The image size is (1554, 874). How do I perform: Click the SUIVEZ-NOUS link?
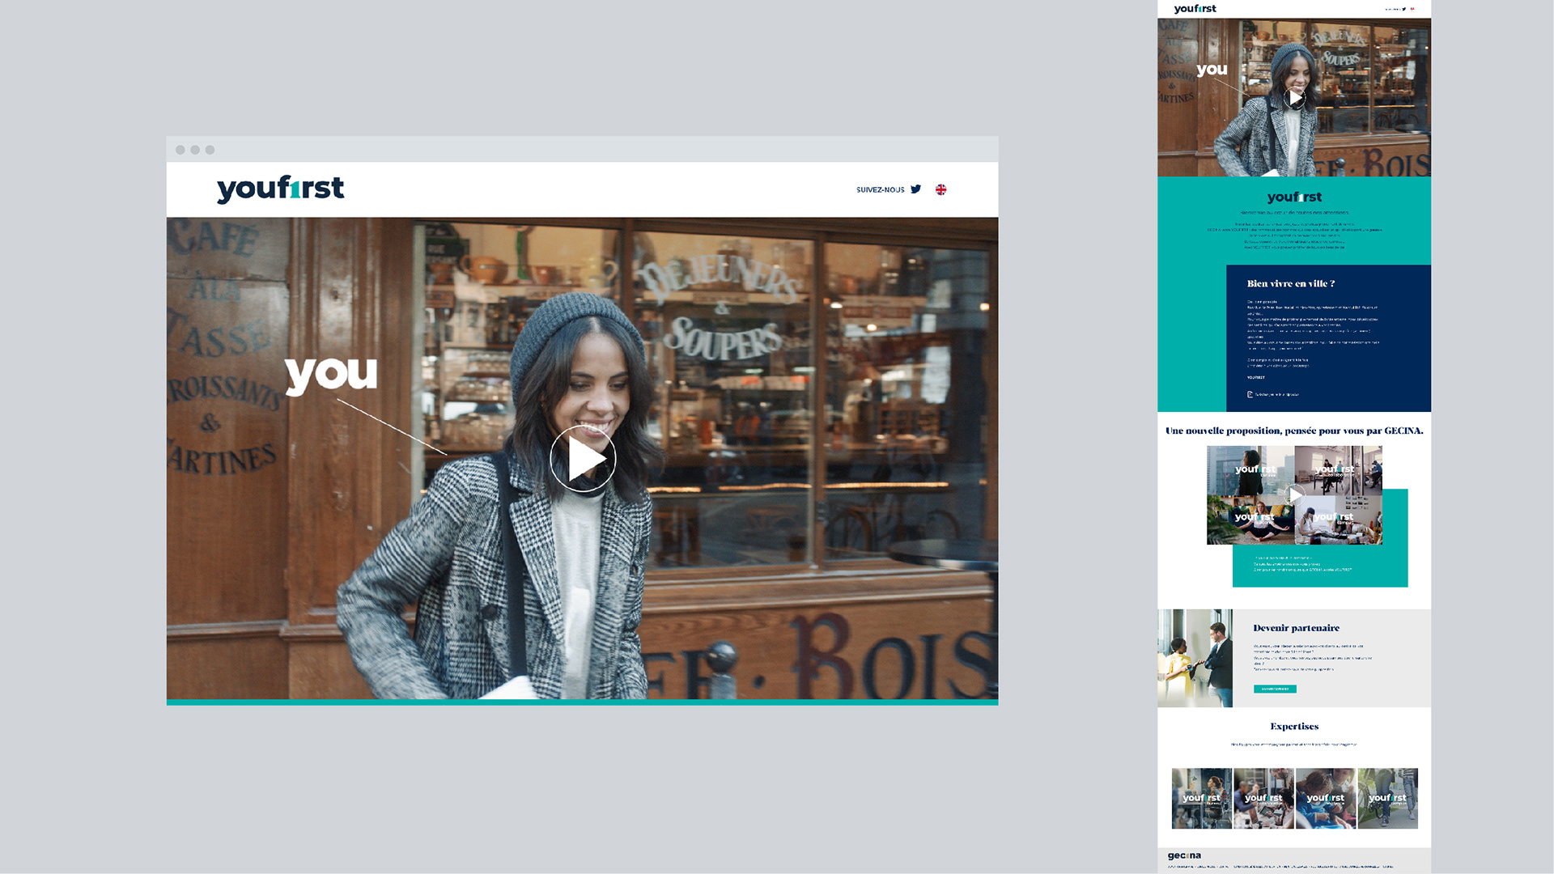(880, 189)
